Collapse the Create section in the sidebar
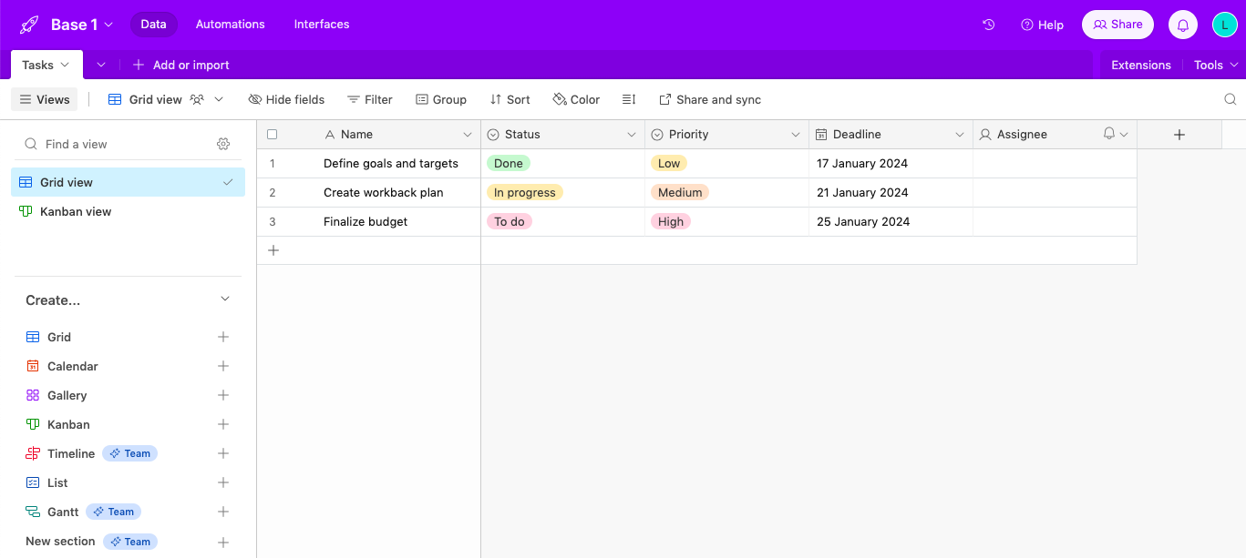Screen dimensions: 1246x558 pos(224,299)
